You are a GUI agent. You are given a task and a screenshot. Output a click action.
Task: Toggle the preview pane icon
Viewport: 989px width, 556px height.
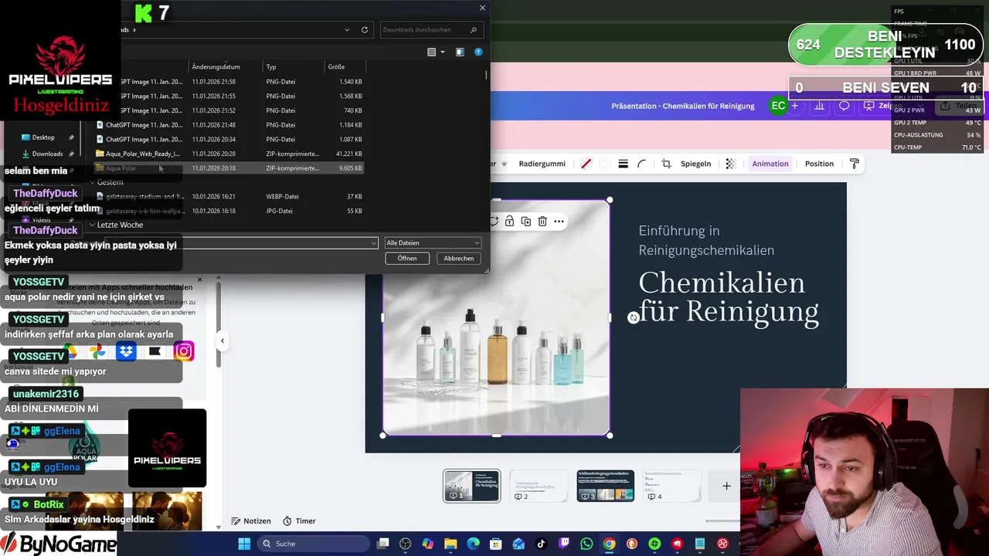[x=460, y=52]
